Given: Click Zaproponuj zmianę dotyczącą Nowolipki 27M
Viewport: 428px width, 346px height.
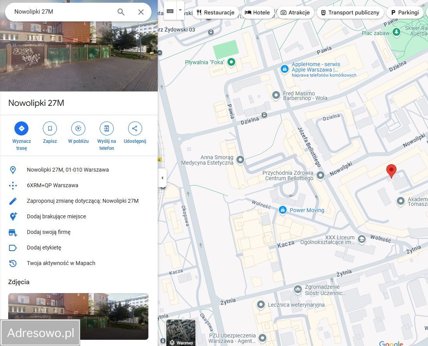Looking at the screenshot, I should click(x=82, y=201).
